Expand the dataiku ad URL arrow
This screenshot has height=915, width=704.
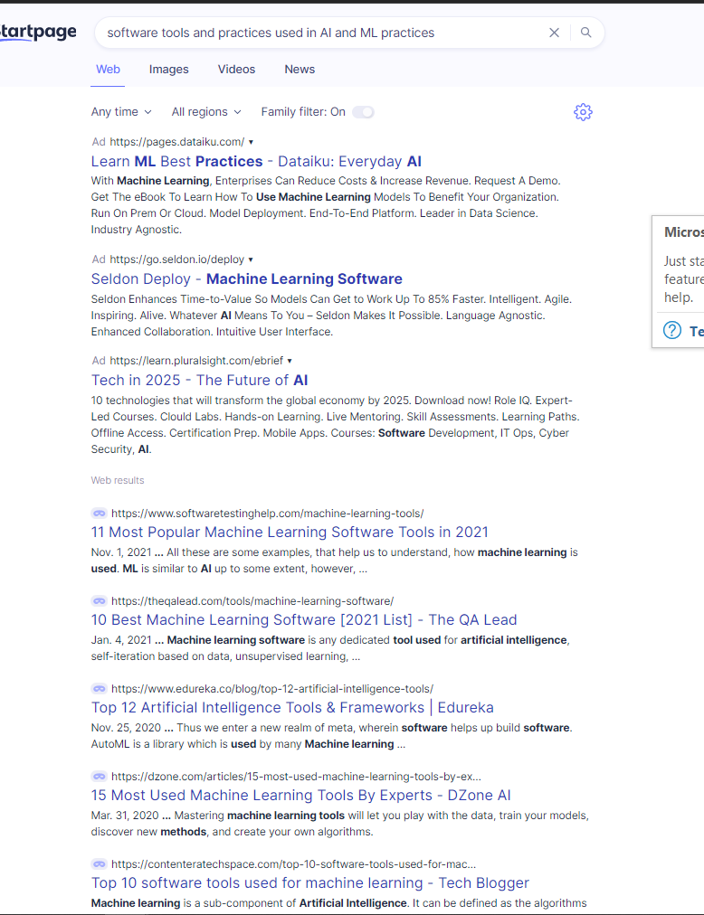251,142
